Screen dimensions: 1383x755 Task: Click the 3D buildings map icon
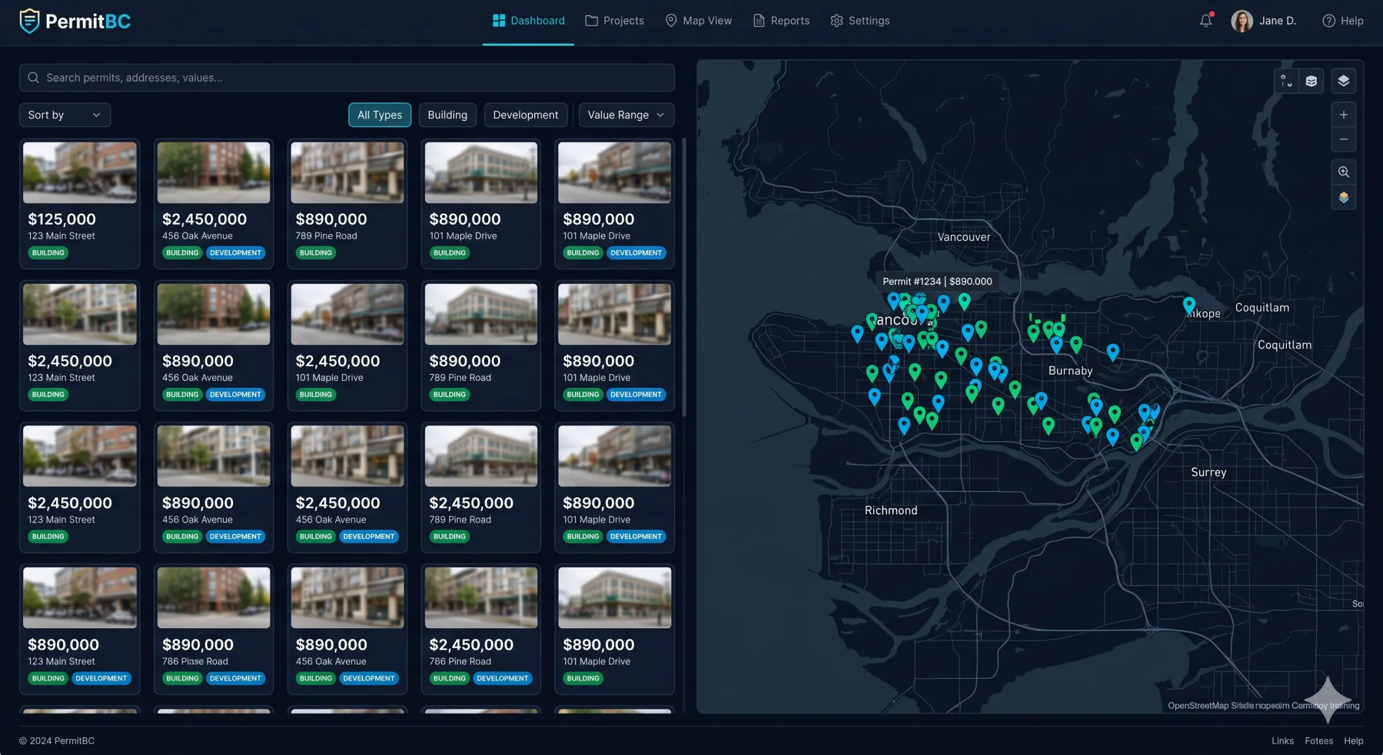click(1311, 81)
